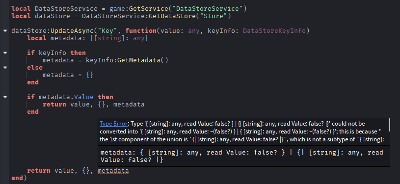Click the tooltip's vertical scrollbar
The image size is (400, 184).
coord(389,125)
